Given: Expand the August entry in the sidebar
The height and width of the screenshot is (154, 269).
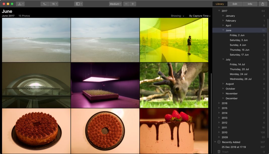Looking at the screenshot, I should 223,84.
